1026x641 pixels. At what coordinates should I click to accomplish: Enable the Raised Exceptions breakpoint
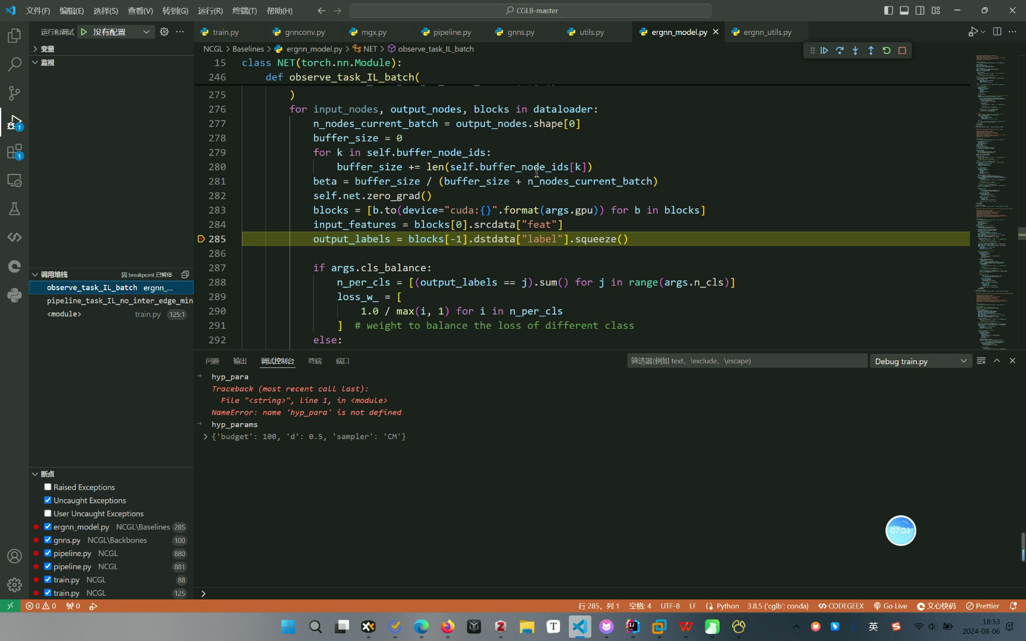click(x=48, y=487)
